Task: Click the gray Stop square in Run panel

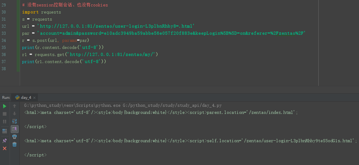Action: coord(5,114)
